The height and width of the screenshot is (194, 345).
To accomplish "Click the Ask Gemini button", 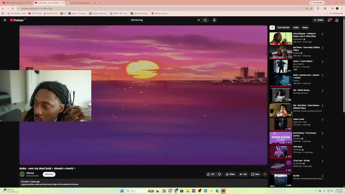I will point(316,3).
